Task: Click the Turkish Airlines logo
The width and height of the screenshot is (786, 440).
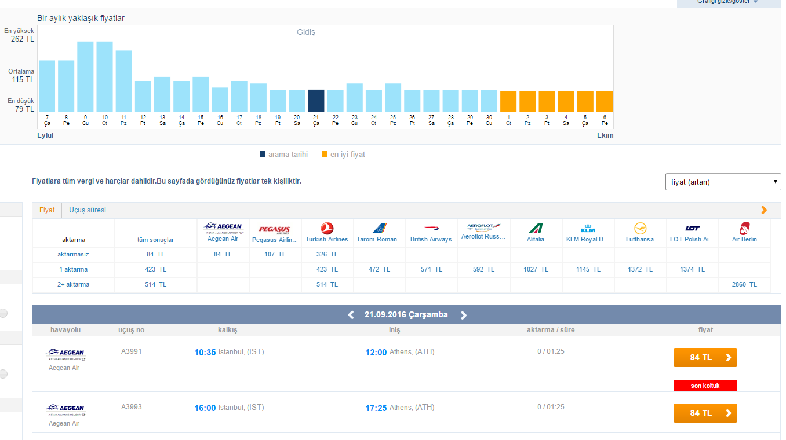Action: (x=327, y=229)
